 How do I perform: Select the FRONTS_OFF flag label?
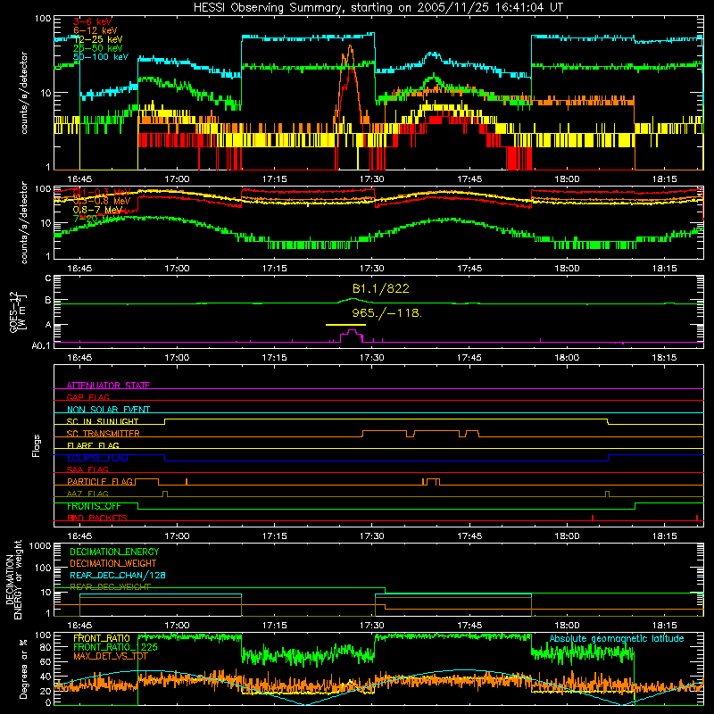coord(94,506)
